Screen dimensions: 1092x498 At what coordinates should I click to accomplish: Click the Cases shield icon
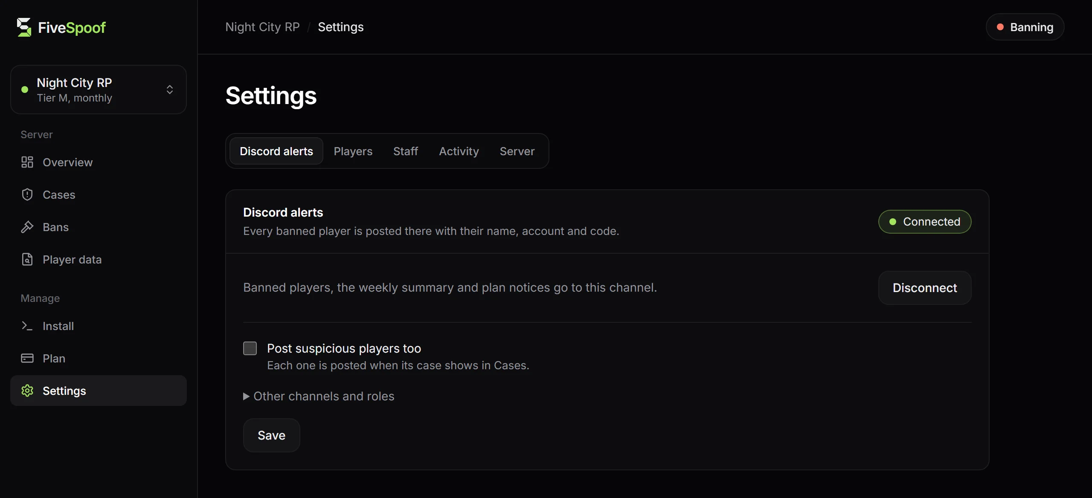pyautogui.click(x=27, y=194)
